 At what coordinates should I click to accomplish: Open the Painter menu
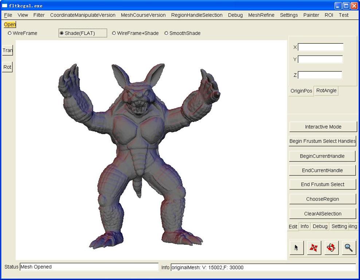[311, 15]
